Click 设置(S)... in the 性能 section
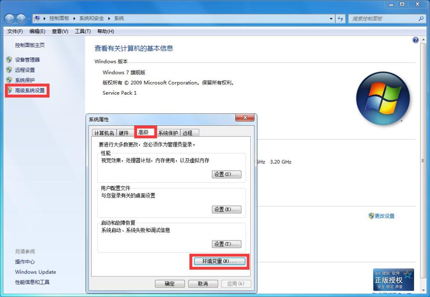This screenshot has width=430, height=297. [227, 174]
